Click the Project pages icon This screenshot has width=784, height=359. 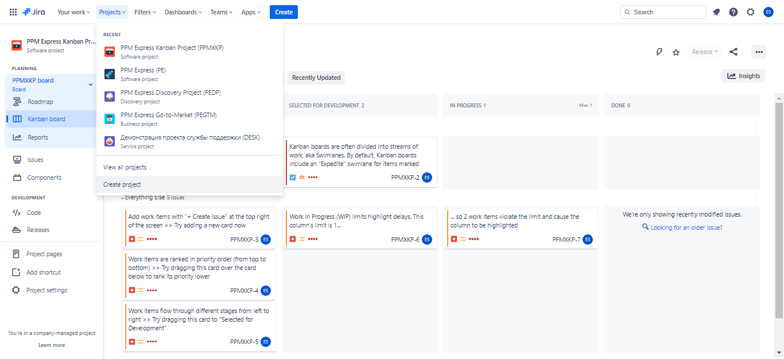(x=16, y=254)
